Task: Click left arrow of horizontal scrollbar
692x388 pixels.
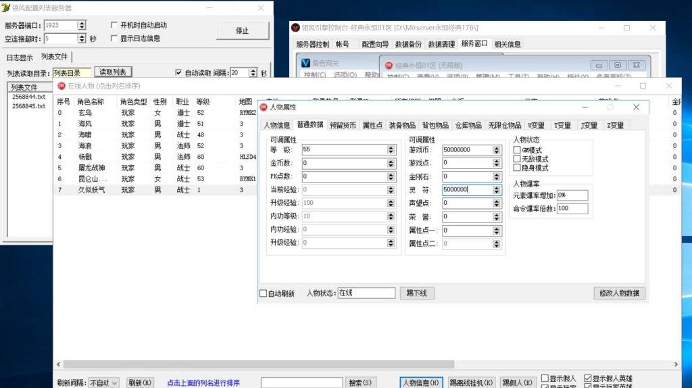Action: coord(59,364)
